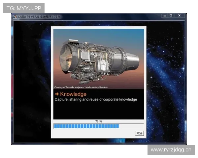
Task: Click the starry background right of the dialog
Action: pyautogui.click(x=165, y=82)
